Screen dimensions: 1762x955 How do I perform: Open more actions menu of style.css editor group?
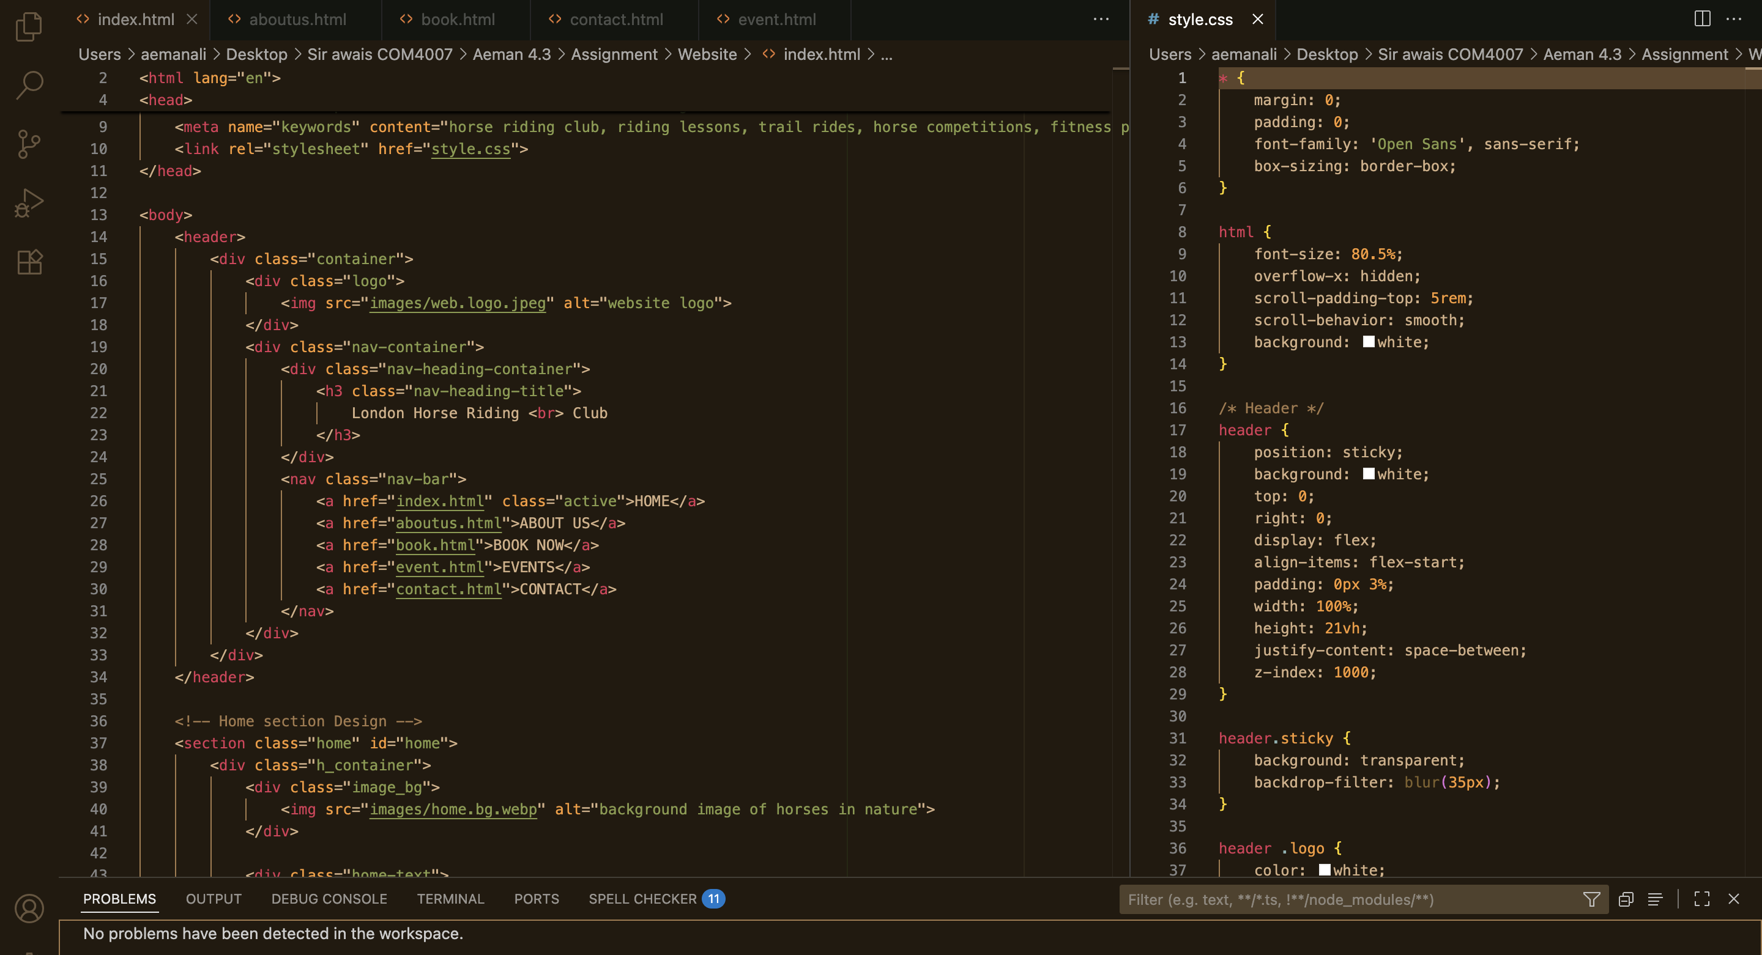click(x=1734, y=19)
